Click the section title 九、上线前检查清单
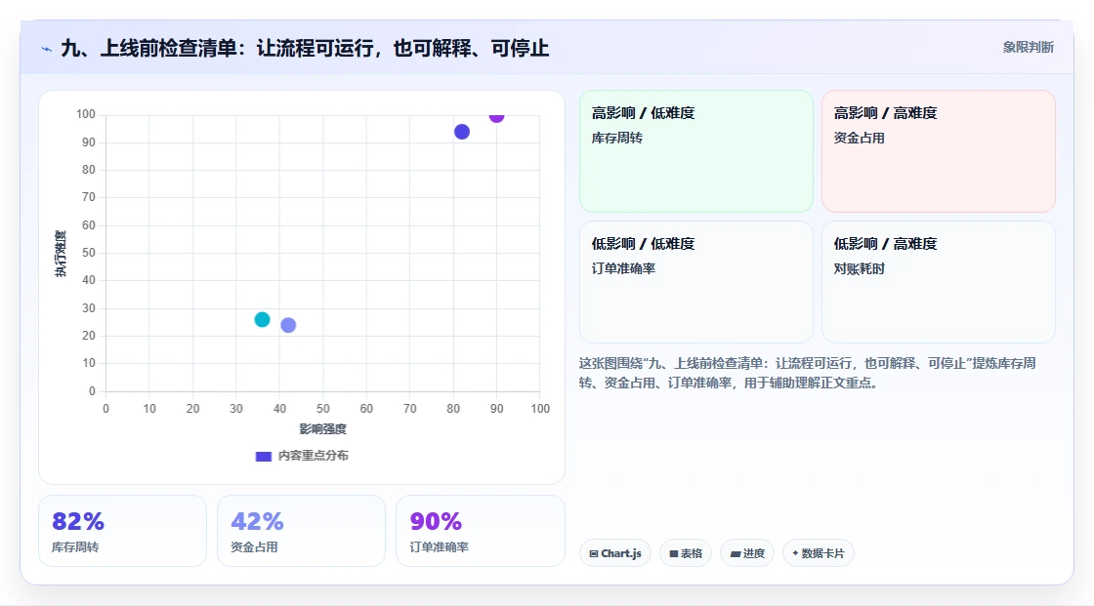Viewport: 1094px width, 606px height. 305,48
